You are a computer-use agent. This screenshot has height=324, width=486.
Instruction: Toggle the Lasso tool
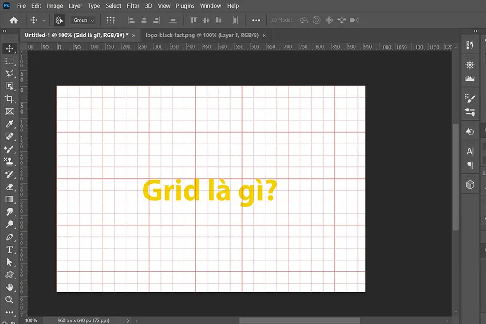tap(10, 73)
